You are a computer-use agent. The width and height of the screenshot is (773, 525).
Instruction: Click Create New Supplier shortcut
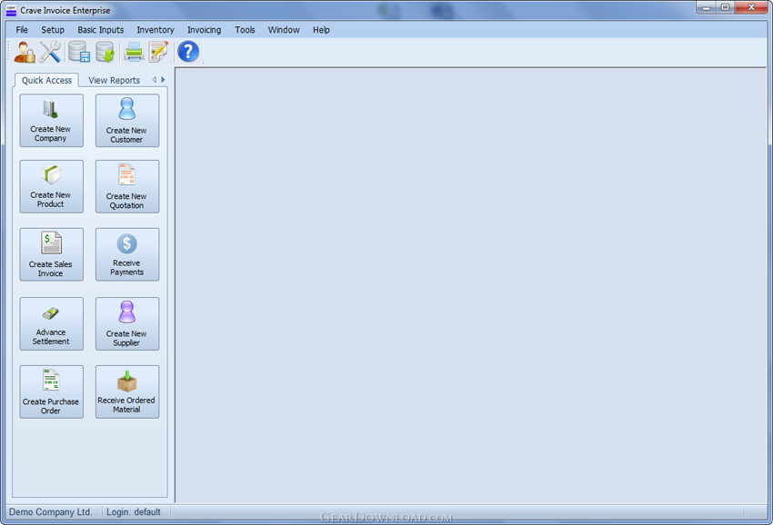127,323
